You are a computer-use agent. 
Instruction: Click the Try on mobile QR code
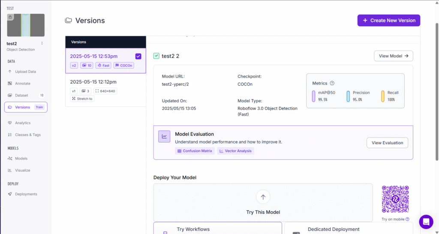[x=395, y=199]
